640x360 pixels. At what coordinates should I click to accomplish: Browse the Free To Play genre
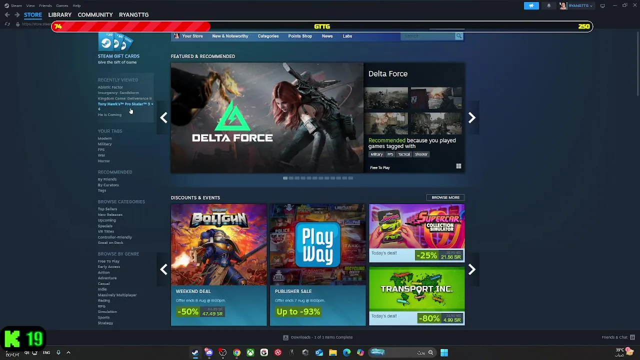108,261
